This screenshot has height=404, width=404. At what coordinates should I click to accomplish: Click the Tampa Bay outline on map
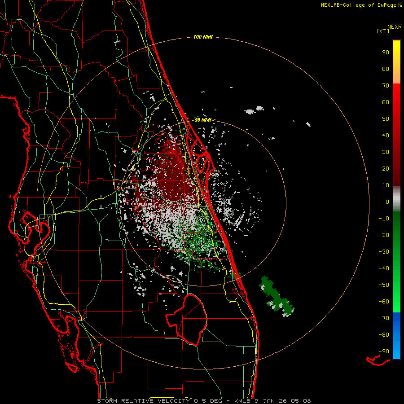coord(36,228)
